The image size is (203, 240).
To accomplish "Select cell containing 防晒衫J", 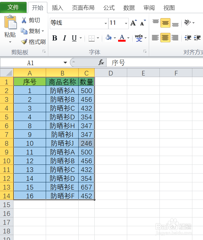I will click(x=62, y=143).
